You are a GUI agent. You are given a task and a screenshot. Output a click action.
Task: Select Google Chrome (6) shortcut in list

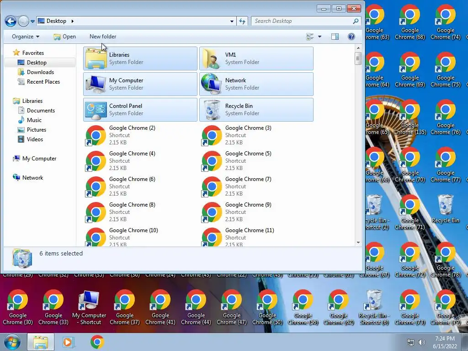[x=140, y=186]
